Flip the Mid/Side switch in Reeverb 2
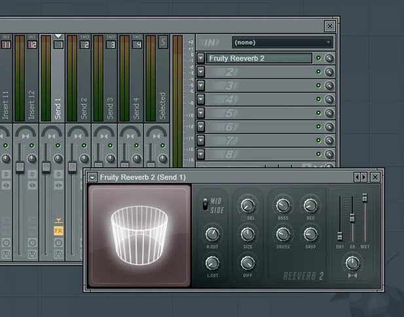 [x=205, y=204]
